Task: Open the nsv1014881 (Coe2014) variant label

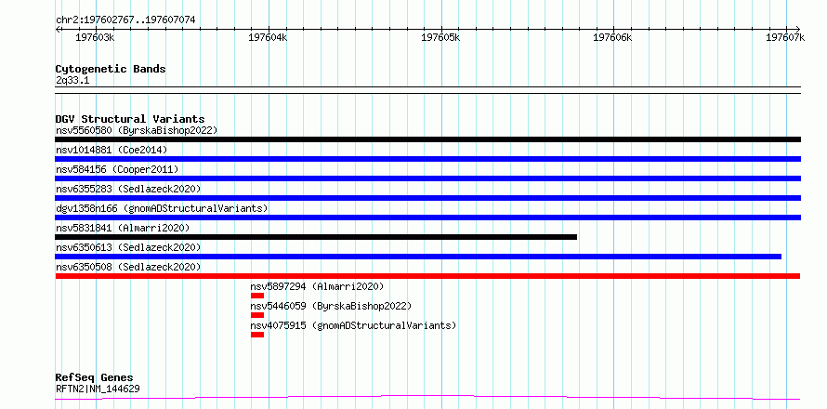Action: point(112,150)
